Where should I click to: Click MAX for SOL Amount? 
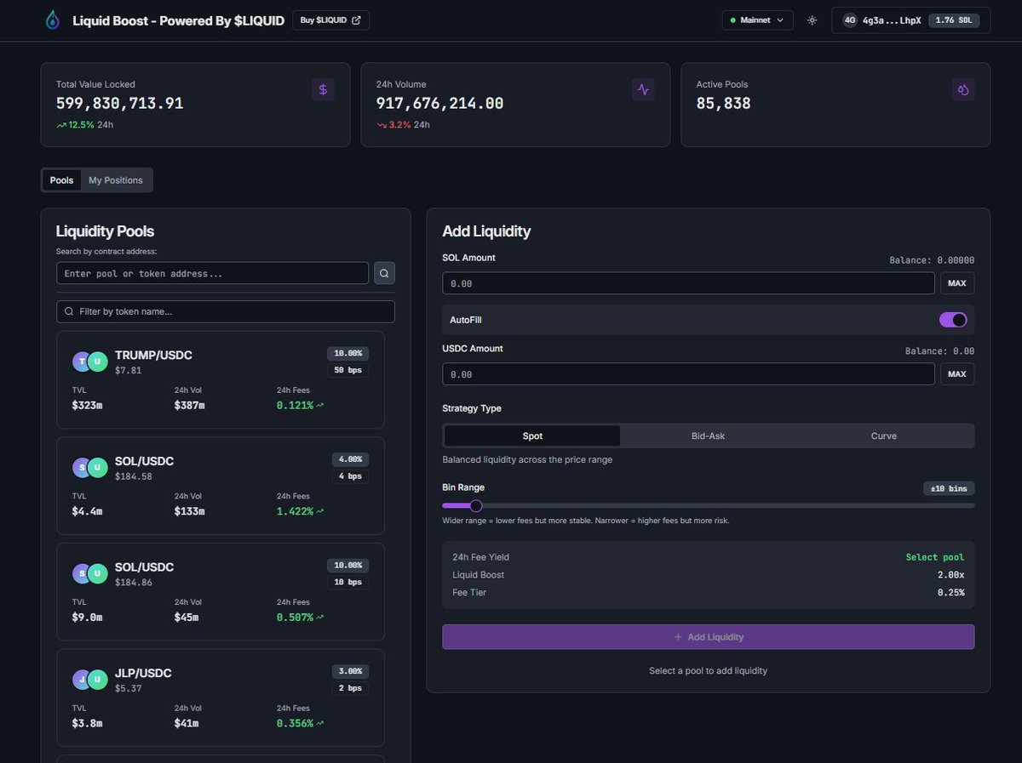click(957, 283)
